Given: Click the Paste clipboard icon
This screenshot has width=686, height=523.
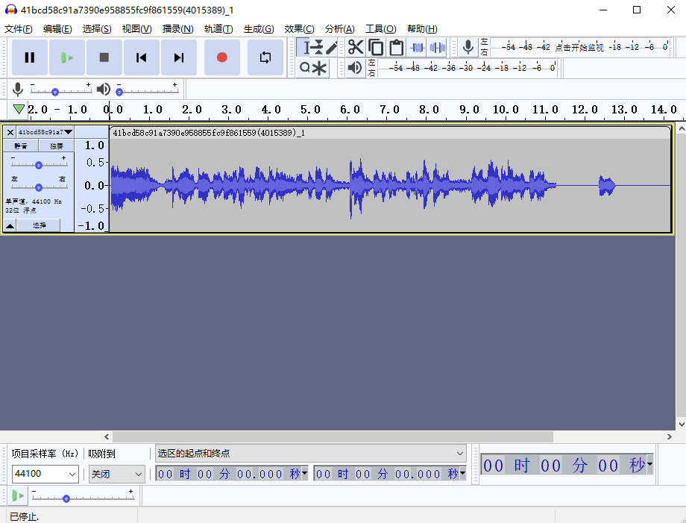Looking at the screenshot, I should pyautogui.click(x=397, y=47).
